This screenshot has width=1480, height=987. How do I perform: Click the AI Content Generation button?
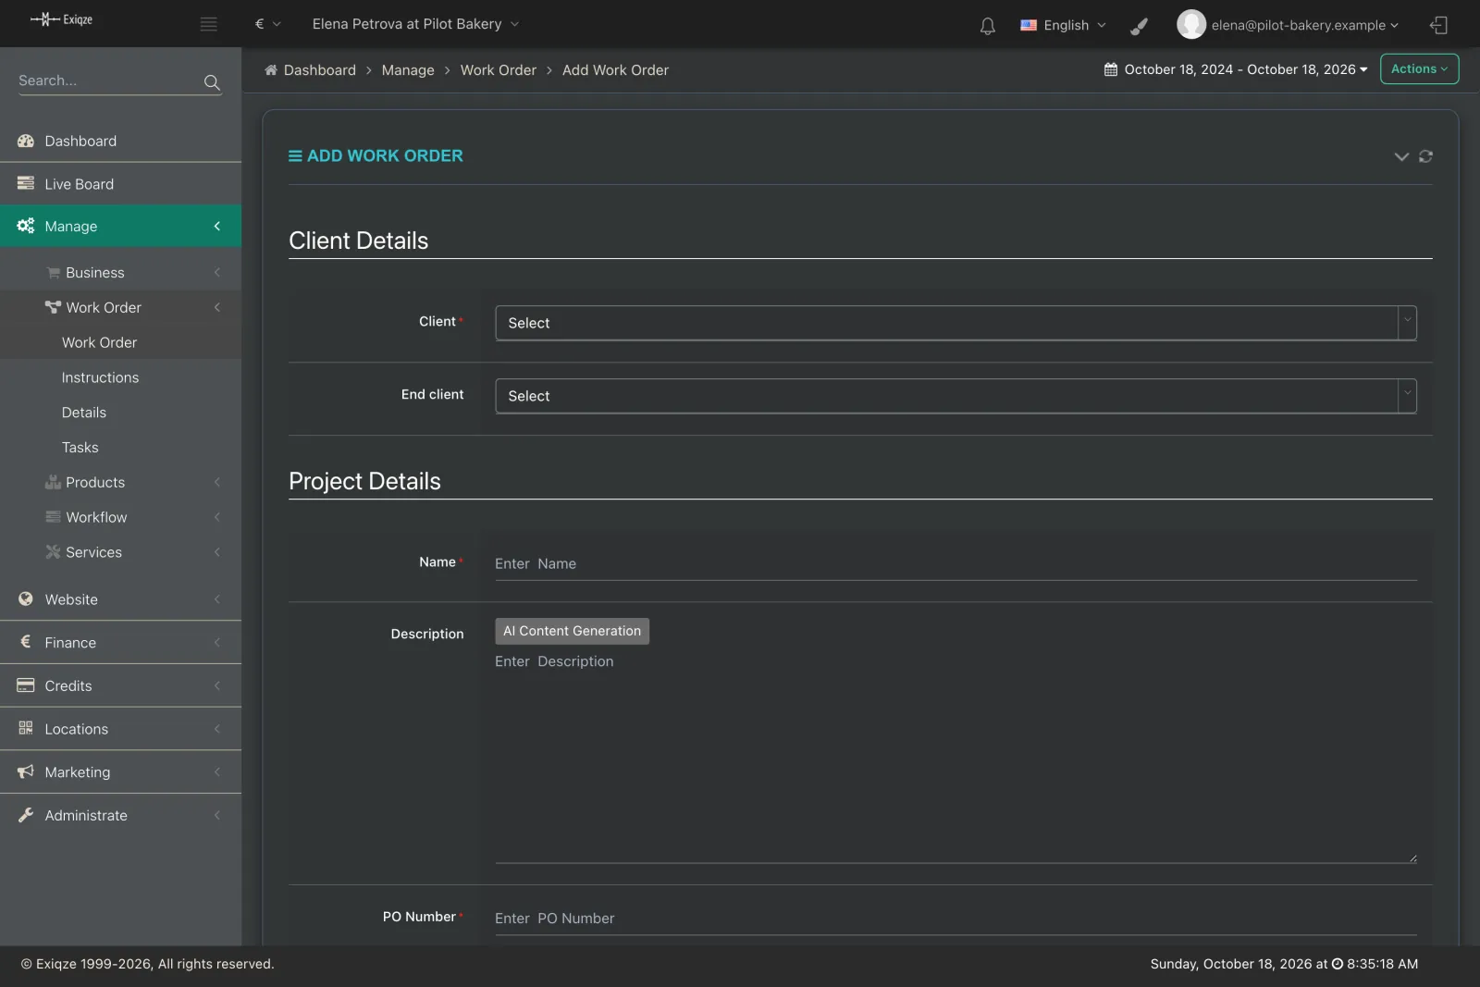point(572,631)
